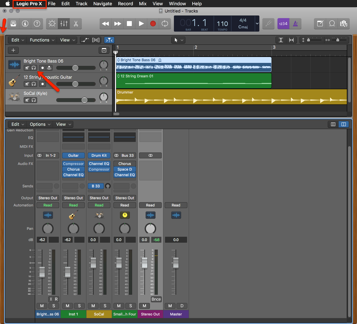This screenshot has height=324, width=357.
Task: Click the 12 String Acoustic Guitar volume slider
Action: click(76, 84)
